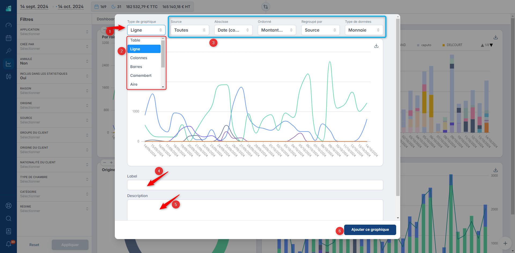Download the stacked bar chart behind dialog
The height and width of the screenshot is (253, 515).
496,37
